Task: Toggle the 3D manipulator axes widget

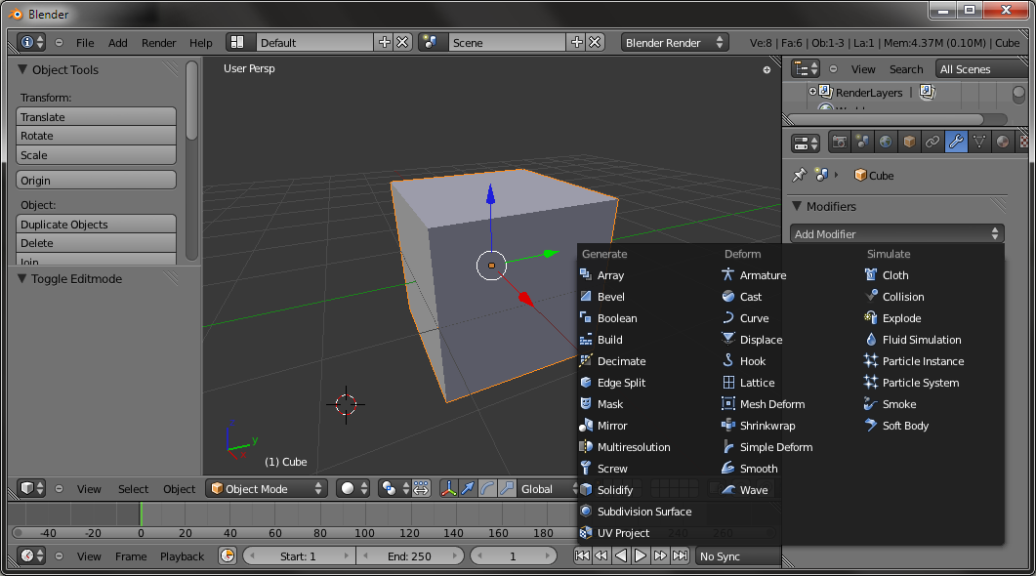Action: (x=448, y=489)
